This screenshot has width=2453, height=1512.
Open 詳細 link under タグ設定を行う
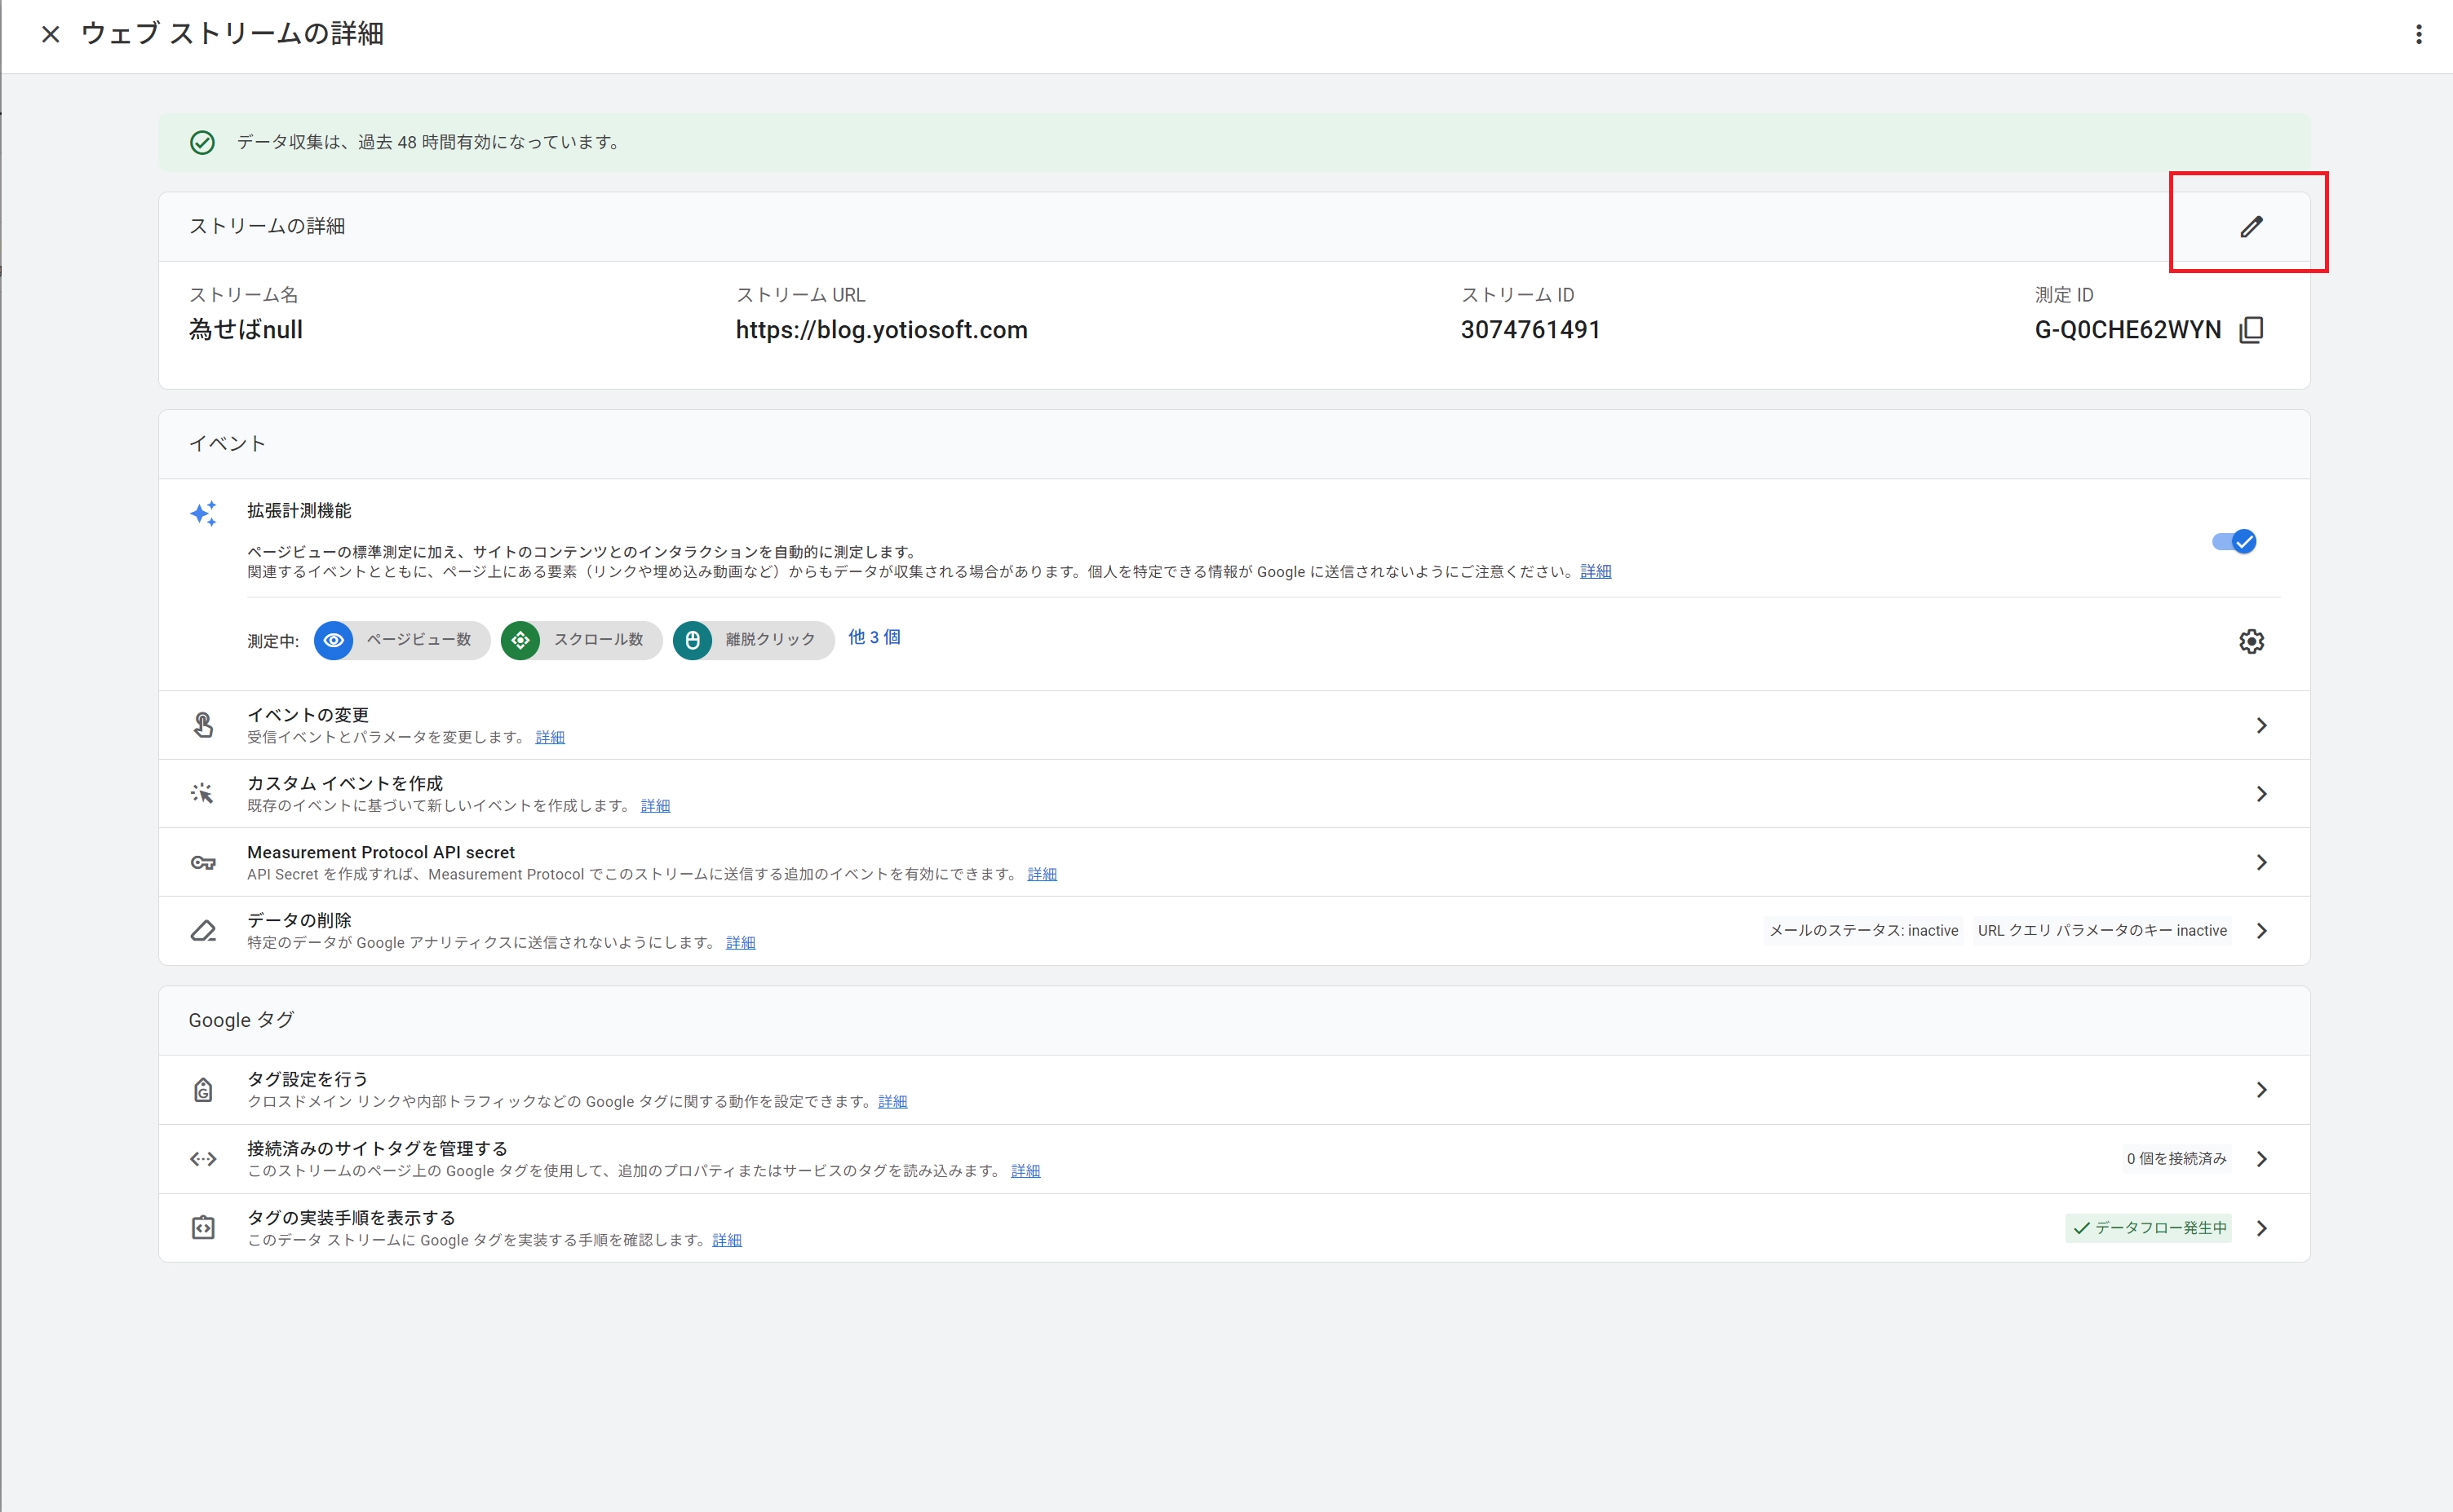pyautogui.click(x=892, y=1102)
